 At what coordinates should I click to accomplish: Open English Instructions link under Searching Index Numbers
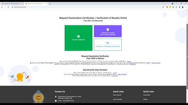115,76
